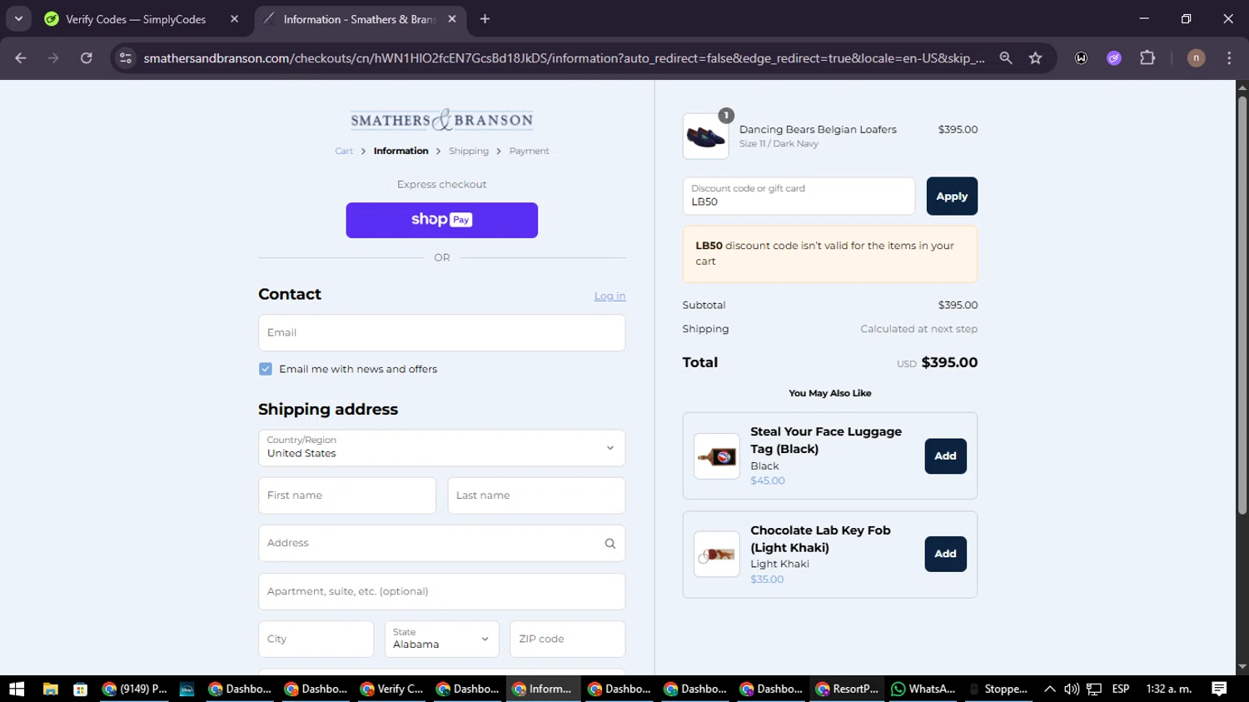Click the First name field
Image resolution: width=1249 pixels, height=702 pixels.
(x=347, y=495)
